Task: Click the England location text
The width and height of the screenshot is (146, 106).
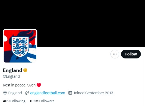Action: [x=15, y=93]
